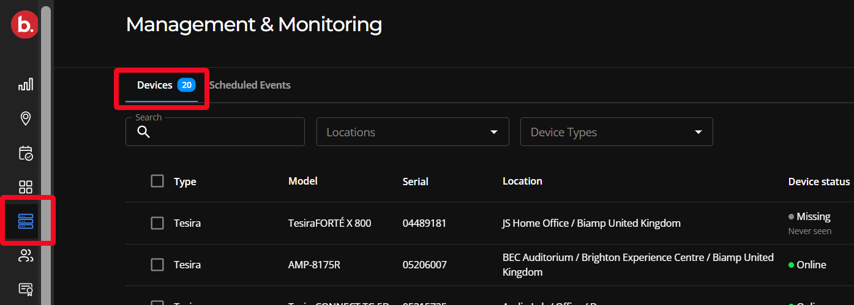
Task: Click the Management & Monitoring heading
Action: (x=254, y=24)
